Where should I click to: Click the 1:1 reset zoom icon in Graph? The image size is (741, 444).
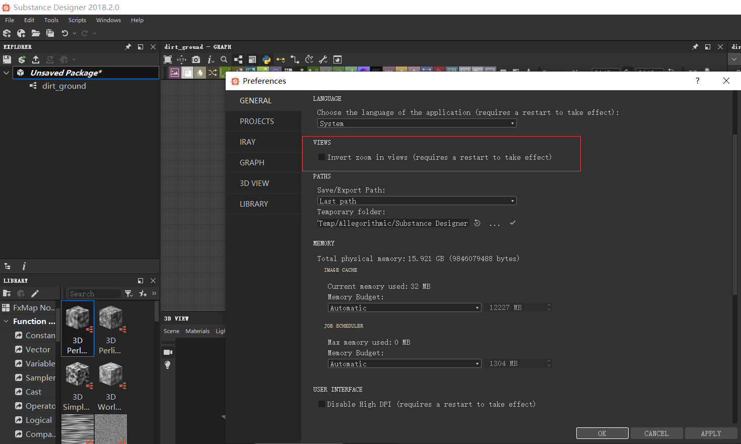click(x=181, y=59)
